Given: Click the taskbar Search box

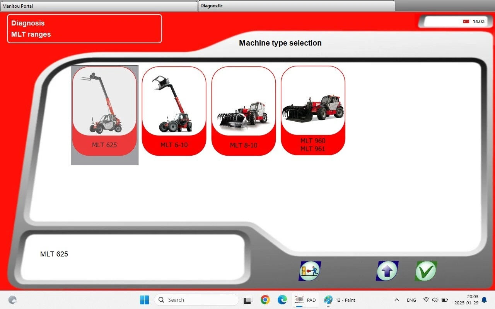Looking at the screenshot, I should pyautogui.click(x=196, y=300).
